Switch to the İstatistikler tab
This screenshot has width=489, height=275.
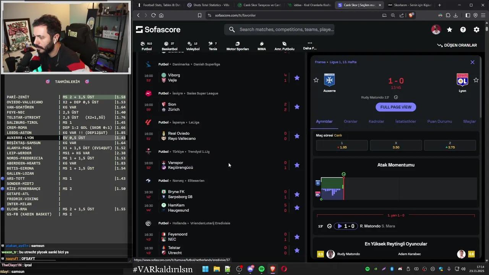point(405,121)
